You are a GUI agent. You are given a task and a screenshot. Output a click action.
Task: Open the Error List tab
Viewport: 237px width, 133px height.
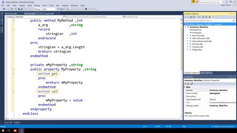(8, 122)
